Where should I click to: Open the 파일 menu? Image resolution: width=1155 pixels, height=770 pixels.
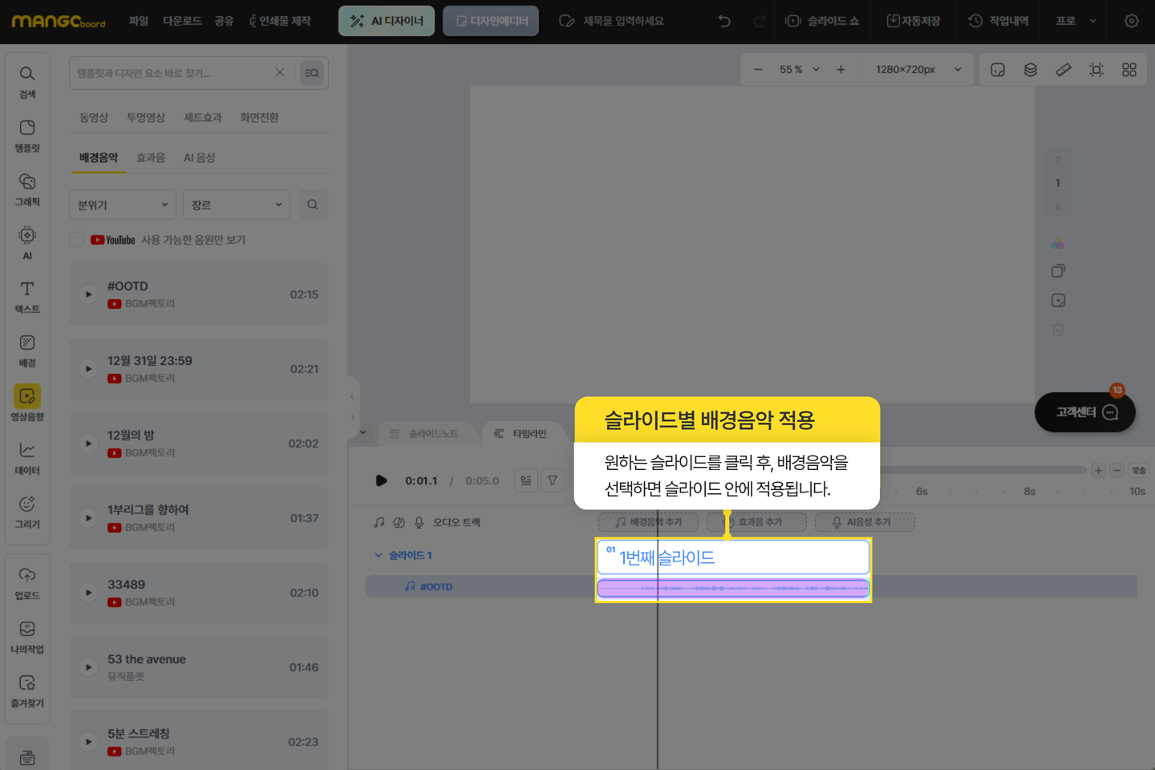pos(139,21)
